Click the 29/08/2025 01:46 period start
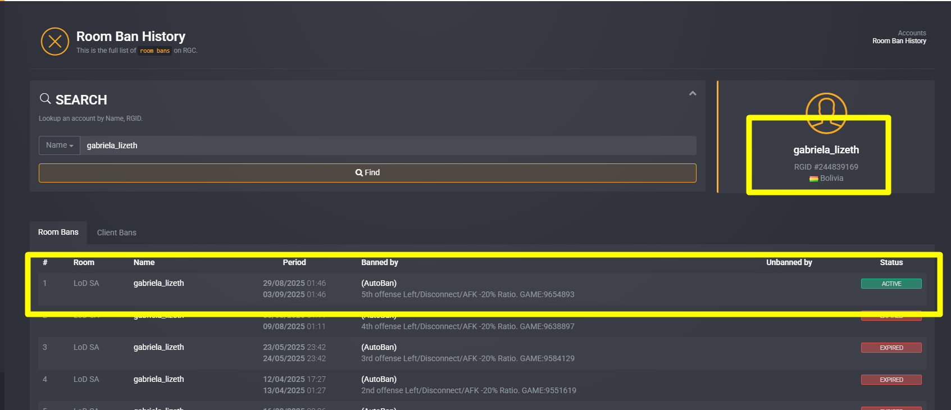The height and width of the screenshot is (410, 951). pos(294,283)
